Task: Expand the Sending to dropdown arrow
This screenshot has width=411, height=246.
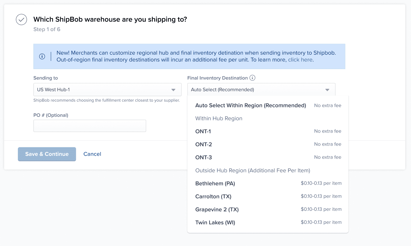Action: (x=173, y=90)
